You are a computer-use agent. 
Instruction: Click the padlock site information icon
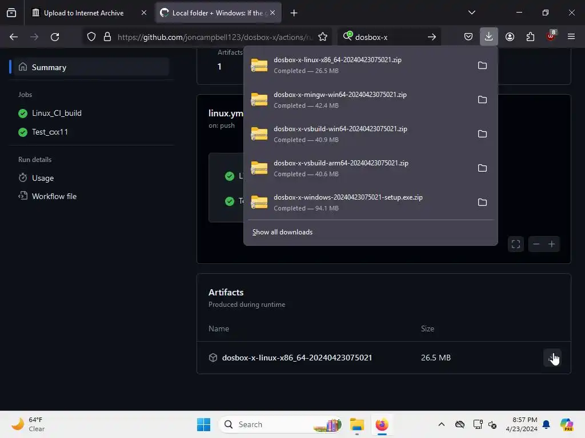pos(107,37)
